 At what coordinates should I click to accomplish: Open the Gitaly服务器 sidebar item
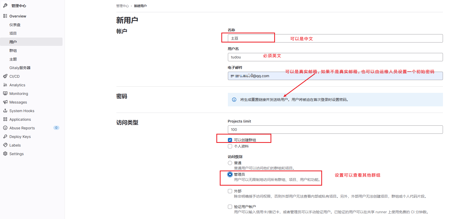click(20, 68)
